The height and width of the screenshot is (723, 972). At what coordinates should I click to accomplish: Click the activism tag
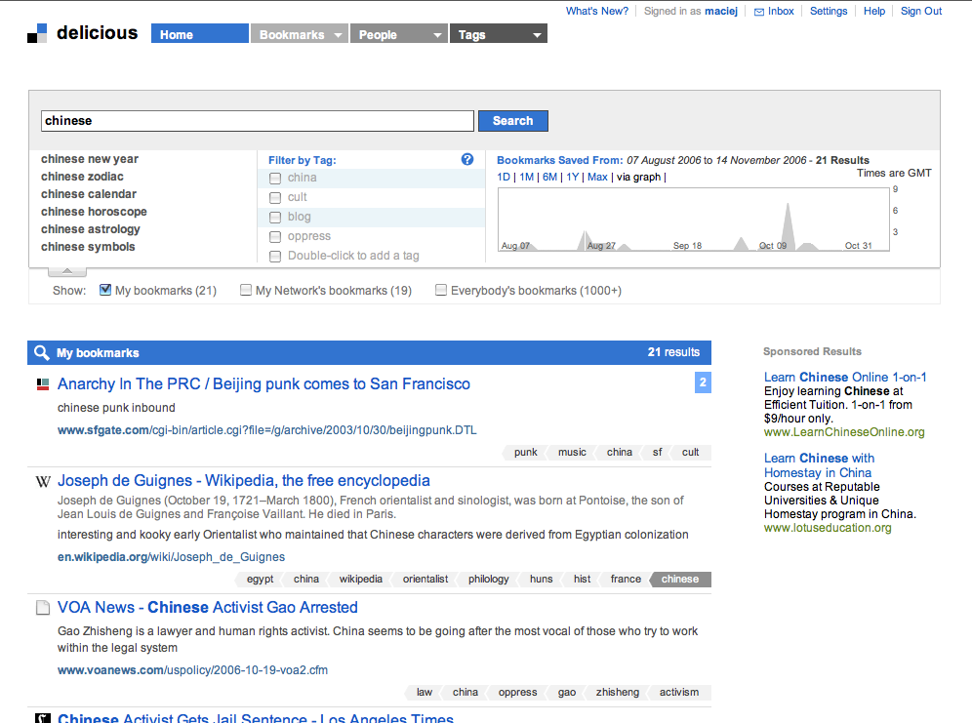tap(679, 693)
